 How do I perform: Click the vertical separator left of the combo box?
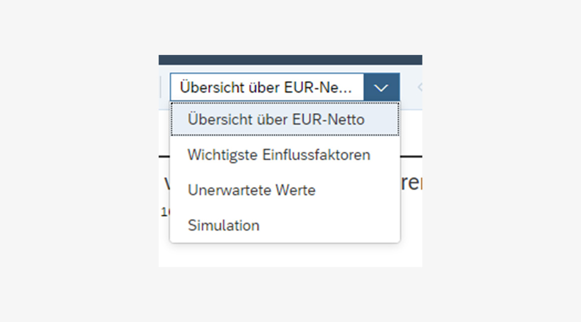point(161,87)
